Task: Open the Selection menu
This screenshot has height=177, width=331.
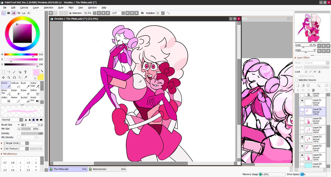Action: 49,8
